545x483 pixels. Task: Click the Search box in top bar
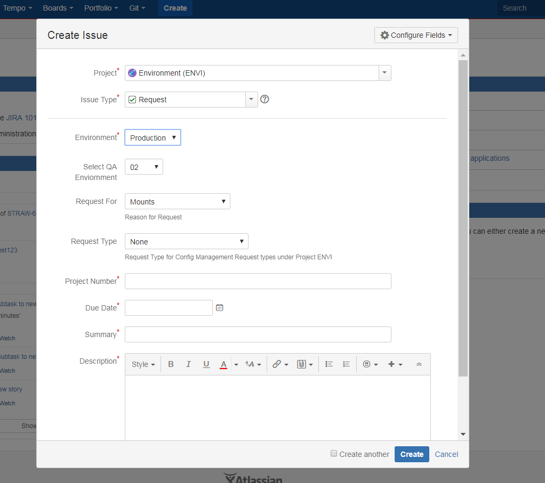pyautogui.click(x=522, y=8)
